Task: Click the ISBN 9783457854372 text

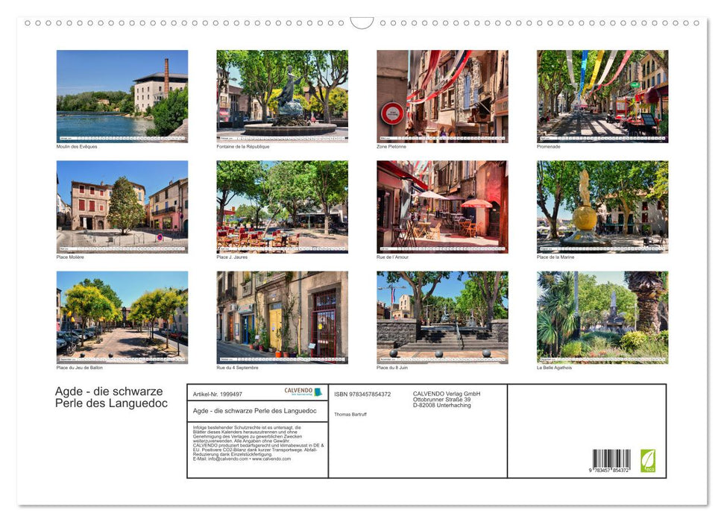Action: 363,394
